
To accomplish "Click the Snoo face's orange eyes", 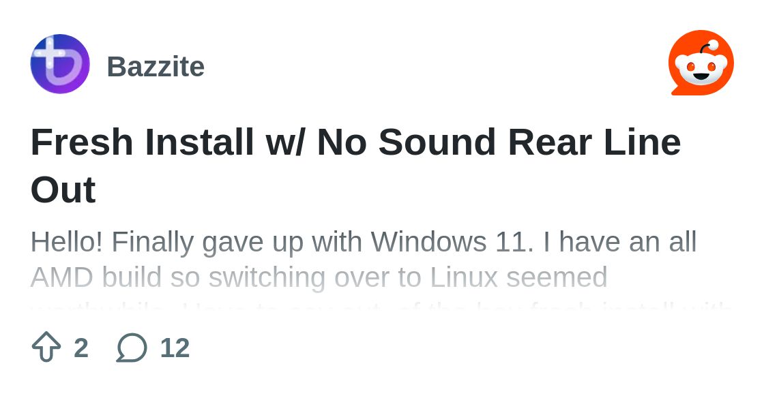I will [701, 67].
